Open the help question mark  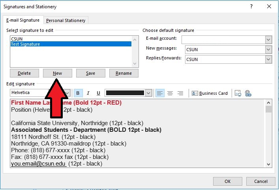251,7
